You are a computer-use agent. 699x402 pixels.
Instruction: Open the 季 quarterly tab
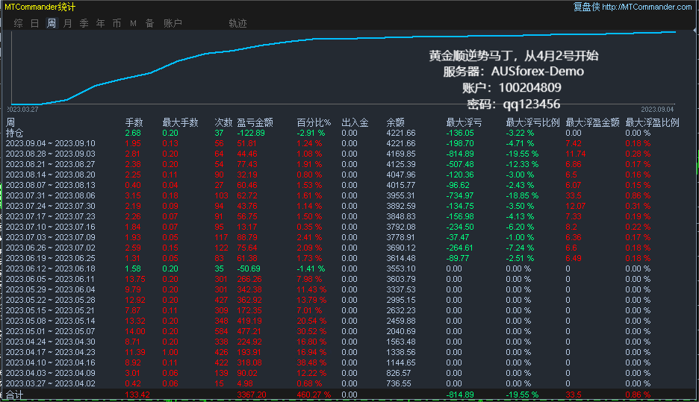[84, 23]
